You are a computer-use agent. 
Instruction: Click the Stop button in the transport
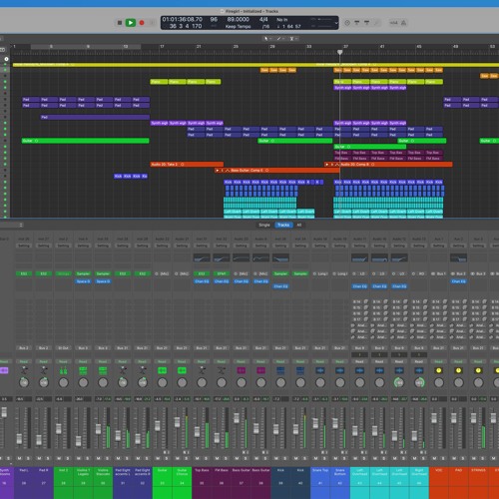pyautogui.click(x=120, y=23)
